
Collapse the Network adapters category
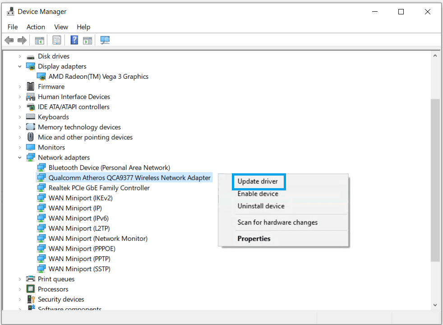20,158
